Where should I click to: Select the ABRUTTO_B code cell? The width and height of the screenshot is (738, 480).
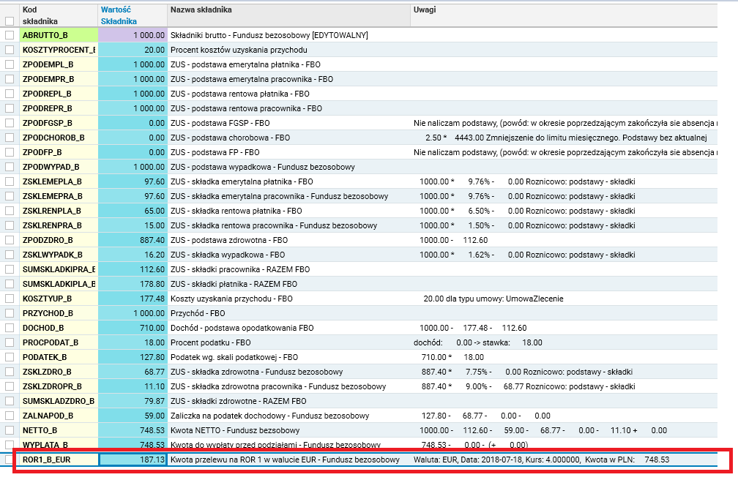(x=59, y=35)
